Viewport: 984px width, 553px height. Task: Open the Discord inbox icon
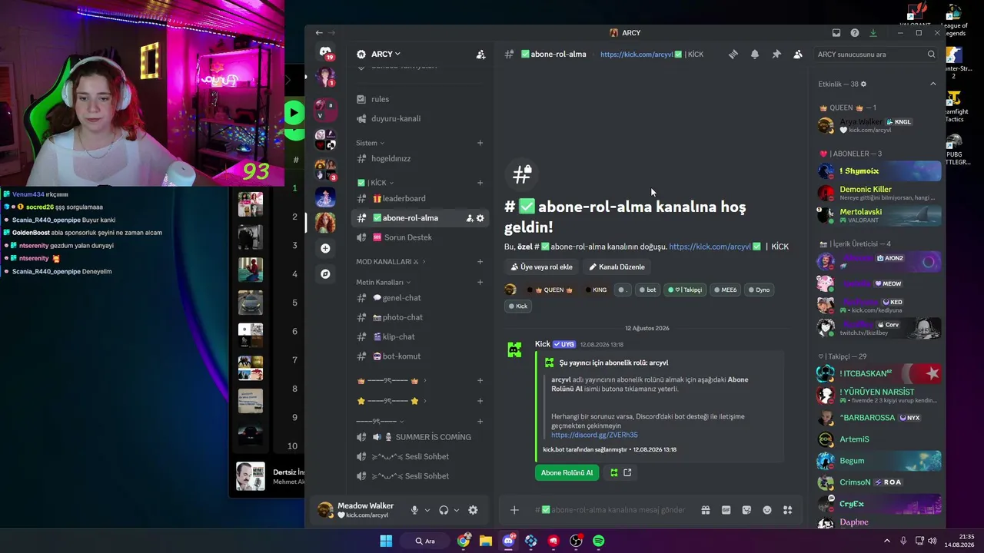(x=836, y=33)
